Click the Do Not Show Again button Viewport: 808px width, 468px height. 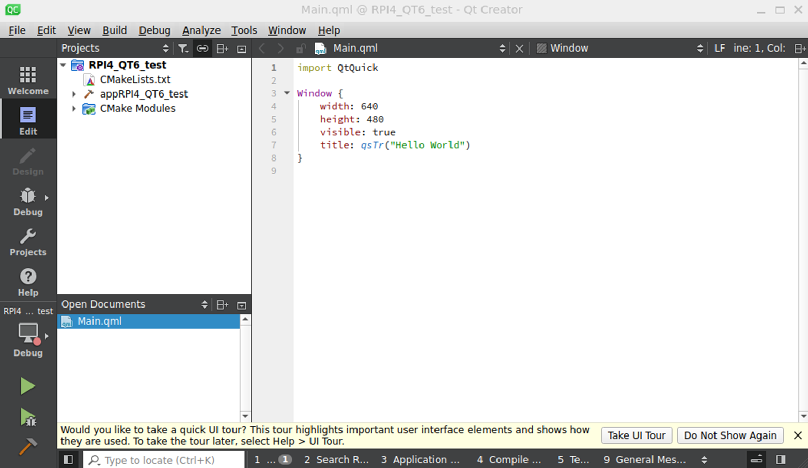[730, 435]
